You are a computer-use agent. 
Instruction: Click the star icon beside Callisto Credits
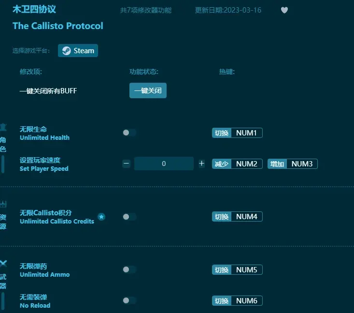pos(101,217)
